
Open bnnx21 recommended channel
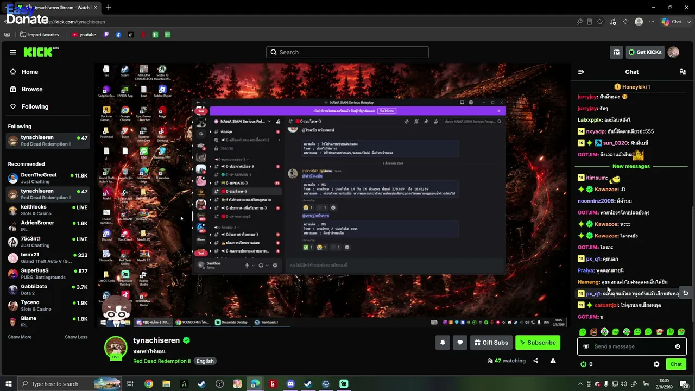(48, 258)
